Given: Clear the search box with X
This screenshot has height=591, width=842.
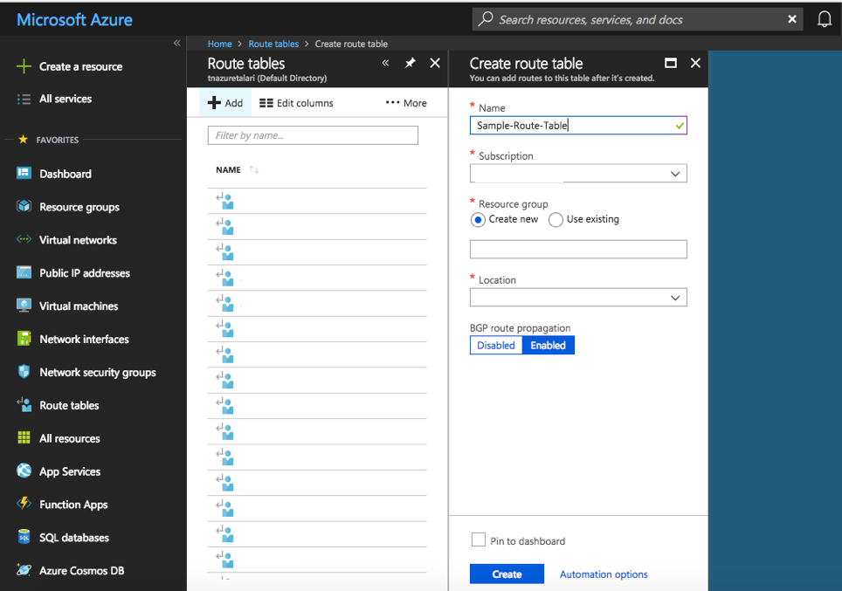Looking at the screenshot, I should tap(792, 19).
